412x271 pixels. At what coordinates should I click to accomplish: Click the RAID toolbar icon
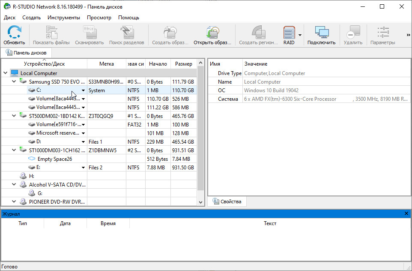[x=289, y=33]
